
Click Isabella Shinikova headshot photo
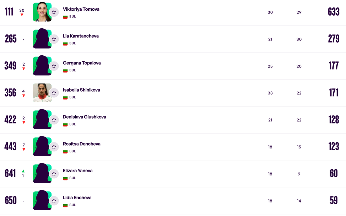tap(41, 93)
